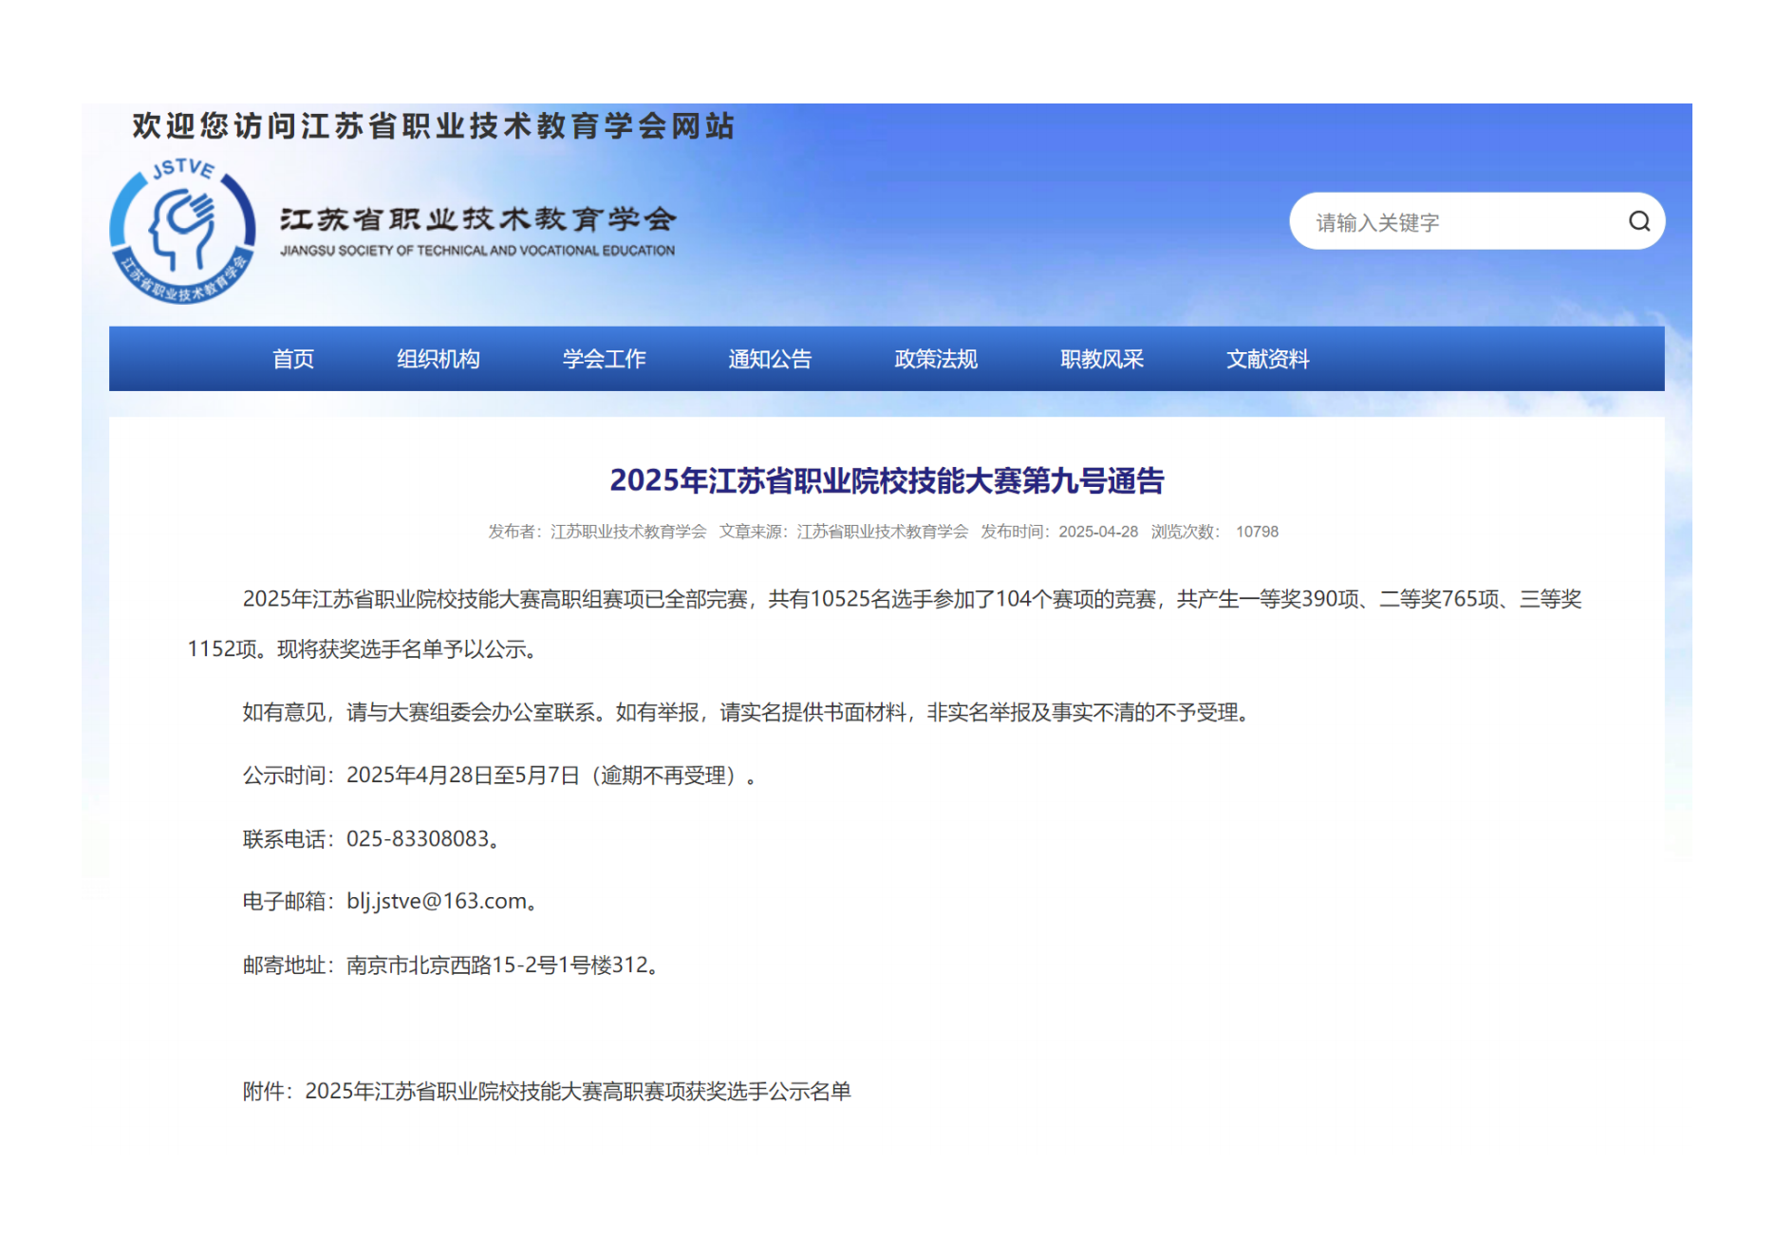1775x1255 pixels.
Task: Click the JSTVE circular logo
Action: 182,231
